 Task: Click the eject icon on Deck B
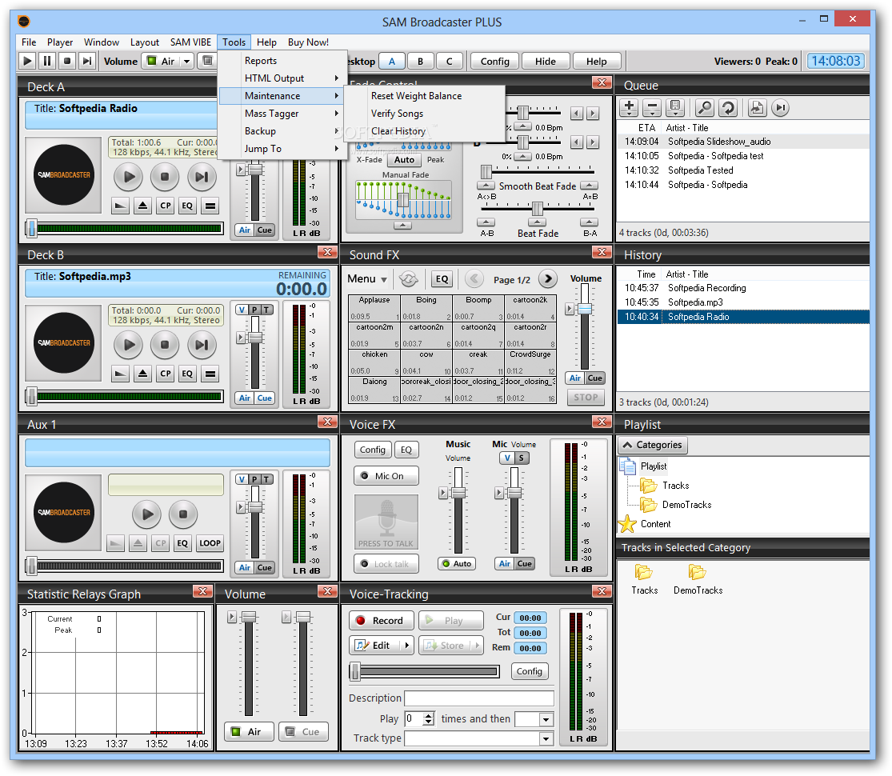click(142, 374)
